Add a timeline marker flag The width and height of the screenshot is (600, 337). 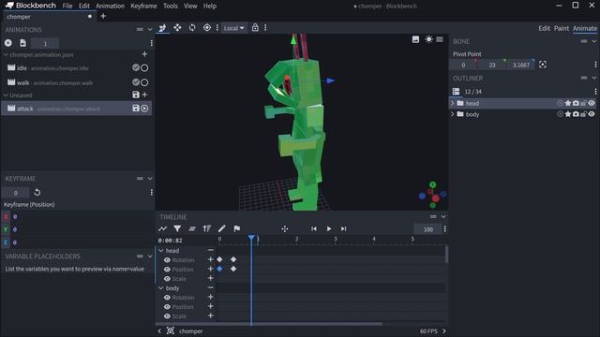237,228
